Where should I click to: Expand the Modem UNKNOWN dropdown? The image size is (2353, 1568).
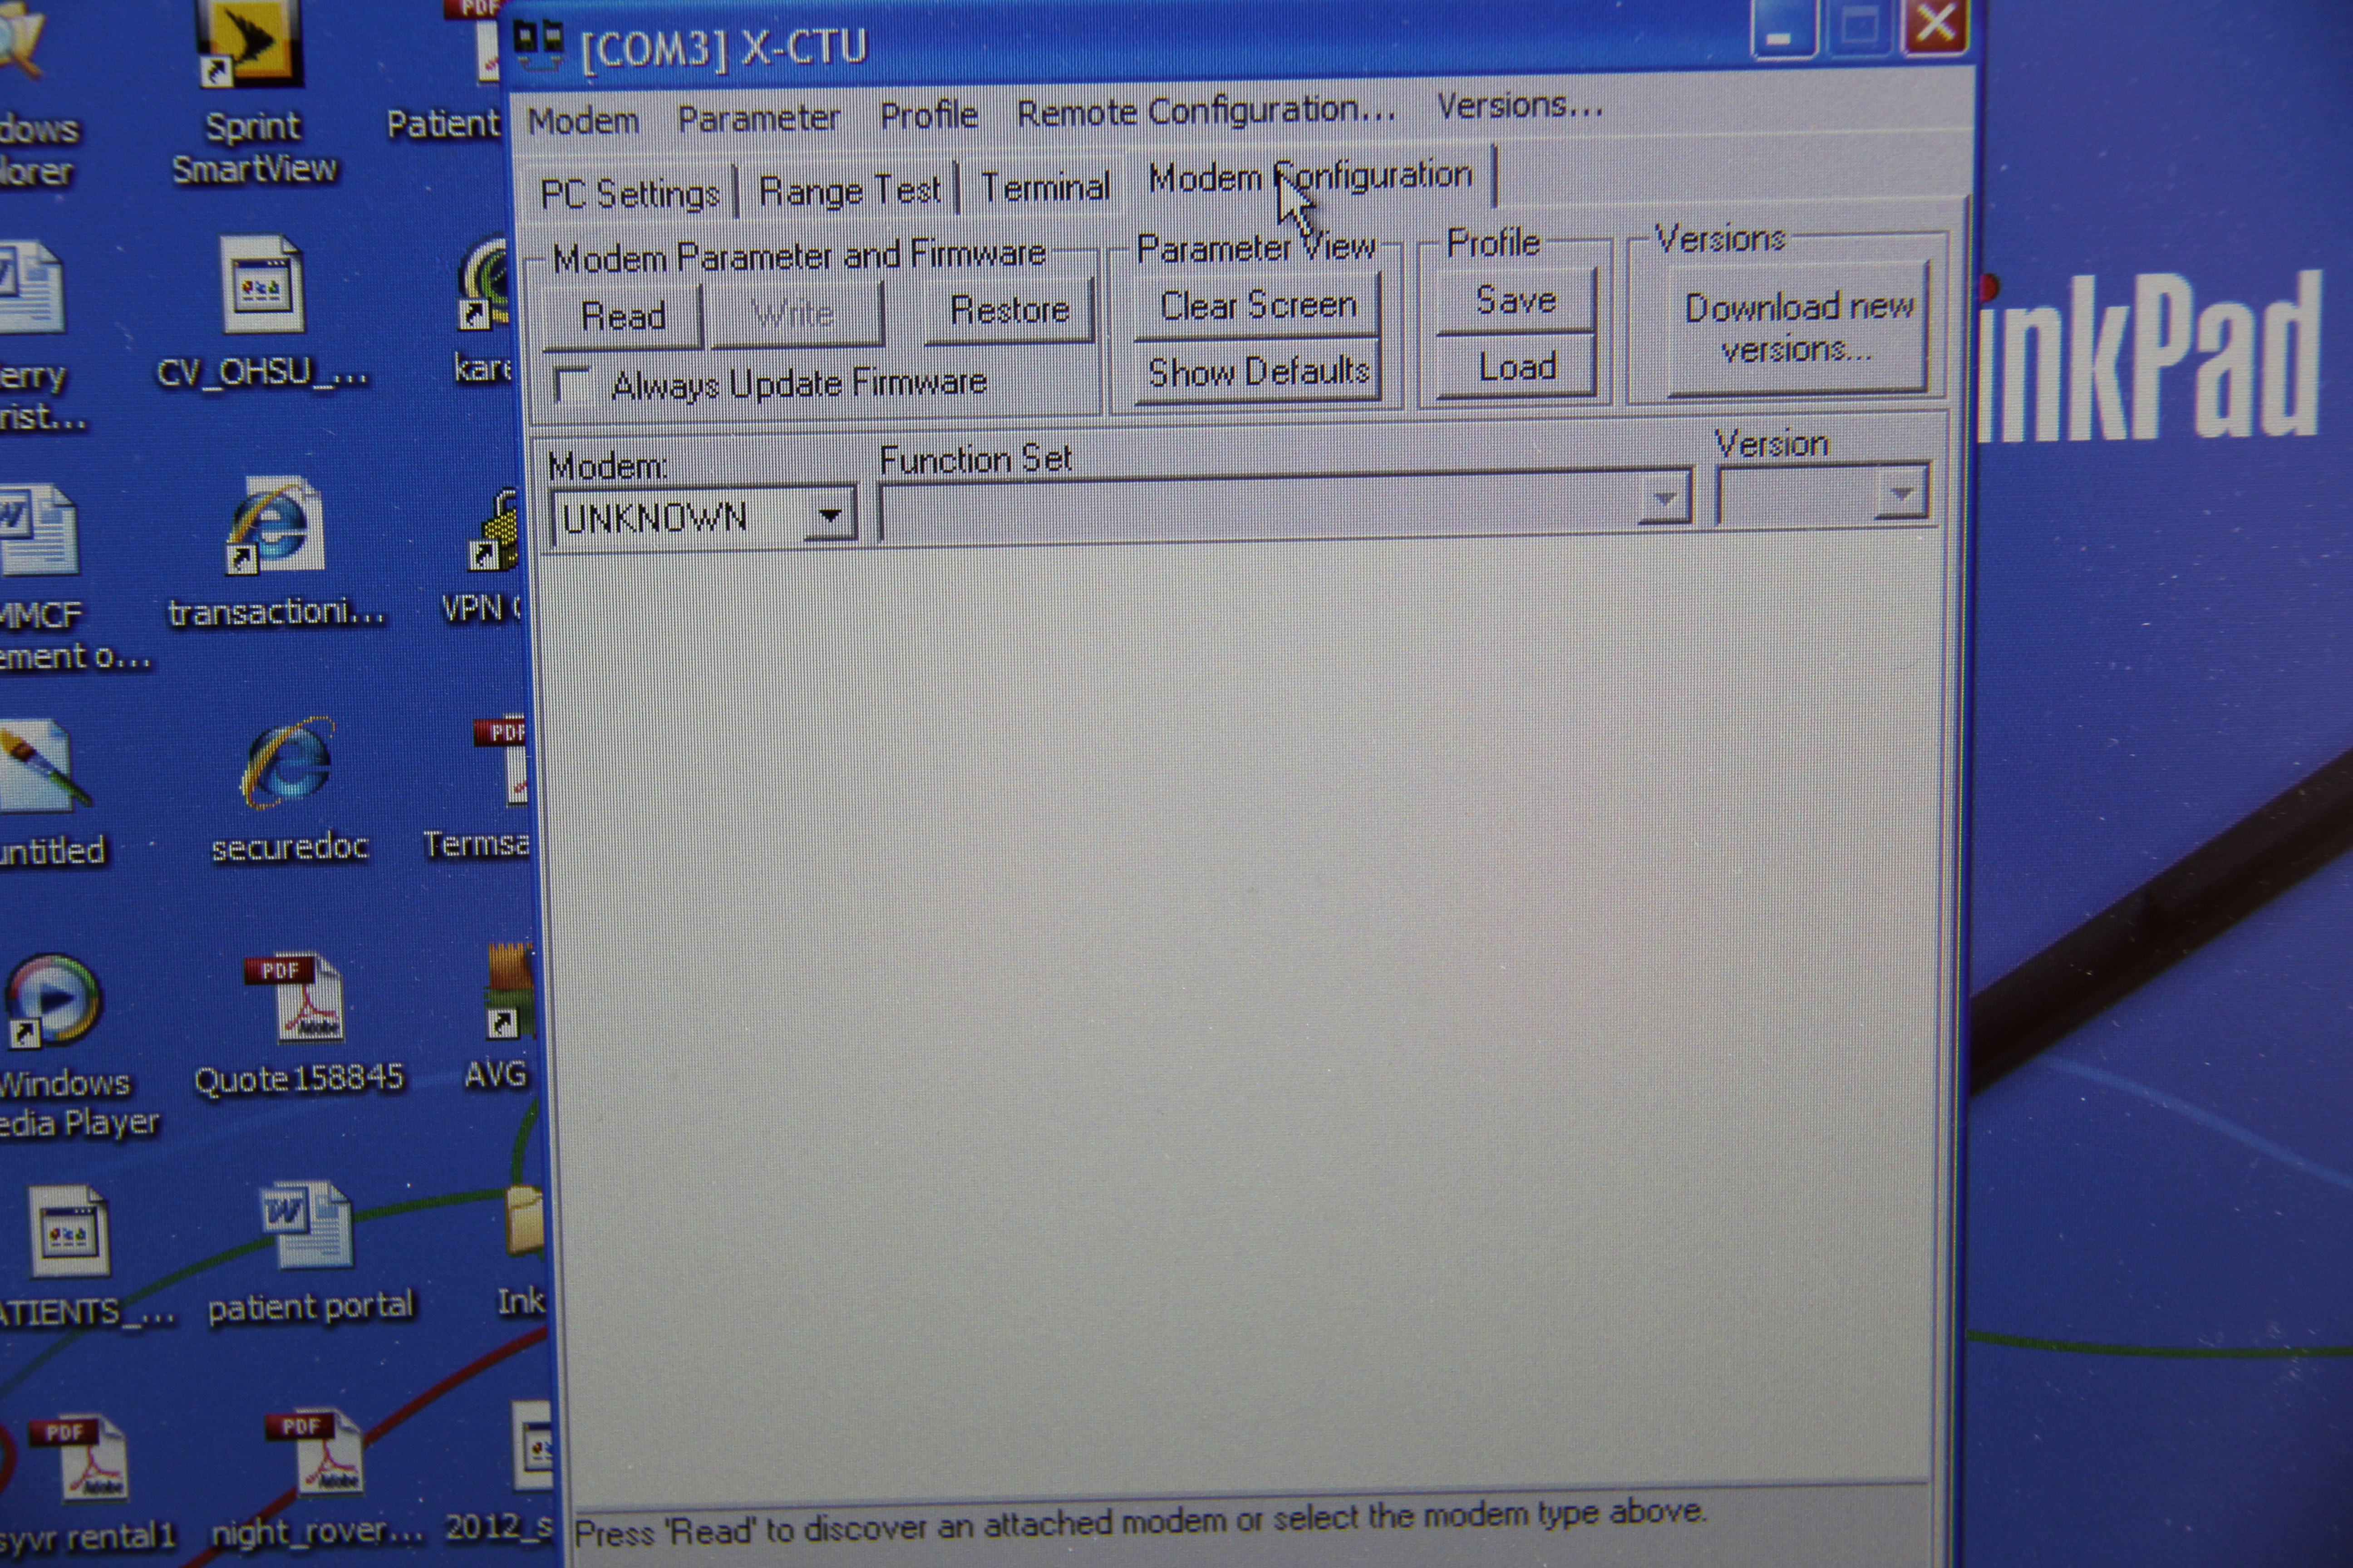pos(829,516)
